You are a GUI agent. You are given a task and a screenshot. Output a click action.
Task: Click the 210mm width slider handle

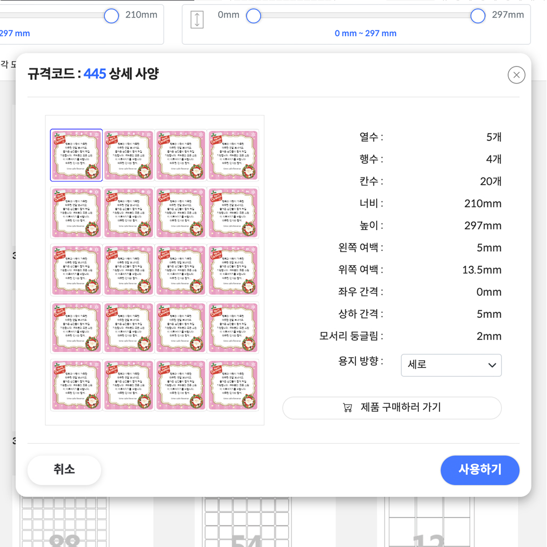click(x=111, y=16)
